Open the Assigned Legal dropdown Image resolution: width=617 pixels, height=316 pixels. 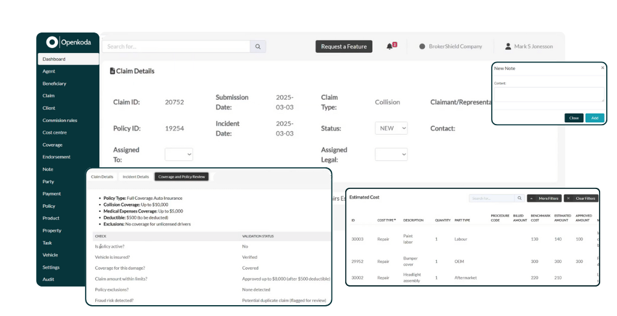[391, 155]
